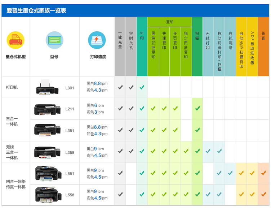This screenshot has height=210, width=271.
Task: Click the 移动终端打印/扫描 column header
Action: [x=219, y=47]
